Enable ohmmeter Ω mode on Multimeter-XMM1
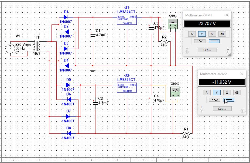This screenshot has width=250, height=163. [212, 34]
